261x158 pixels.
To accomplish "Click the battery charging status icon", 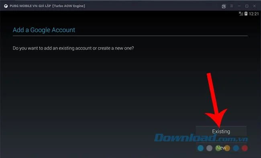I will tap(246, 14).
